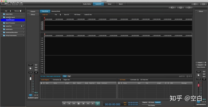Toggle the power button on the AudioCD Layout strip
208x107 pixels.
tap(31, 95)
